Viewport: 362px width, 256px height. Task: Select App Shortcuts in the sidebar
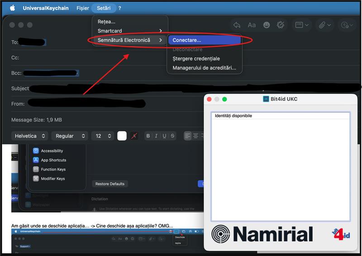pyautogui.click(x=49, y=160)
